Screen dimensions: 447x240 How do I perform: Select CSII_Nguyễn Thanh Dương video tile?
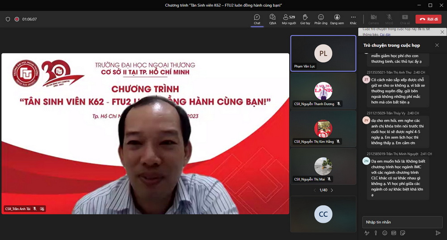point(323,91)
